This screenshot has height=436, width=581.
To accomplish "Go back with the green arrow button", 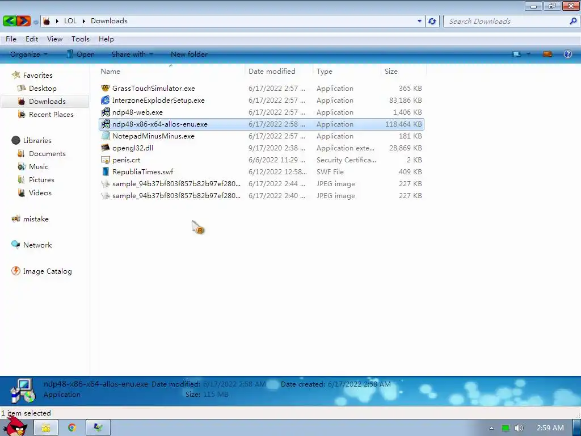I will 10,21.
